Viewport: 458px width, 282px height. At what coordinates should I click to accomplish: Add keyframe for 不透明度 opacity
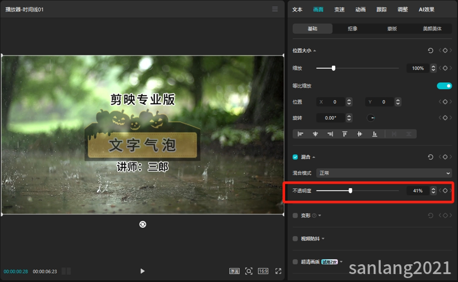coord(445,190)
